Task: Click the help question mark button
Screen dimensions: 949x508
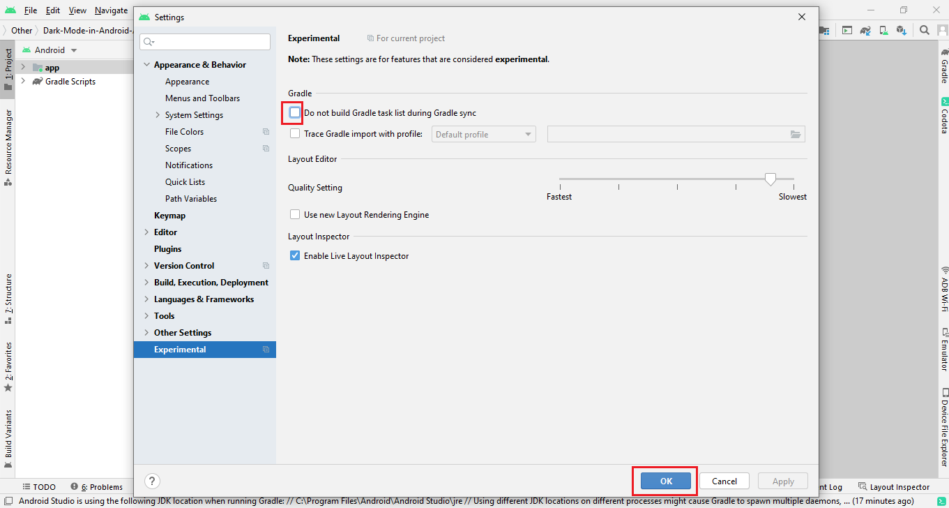Action: tap(152, 481)
